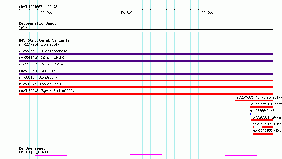Click the 1504900 ruler position label
Screen dimensions: 282x159
206,13
